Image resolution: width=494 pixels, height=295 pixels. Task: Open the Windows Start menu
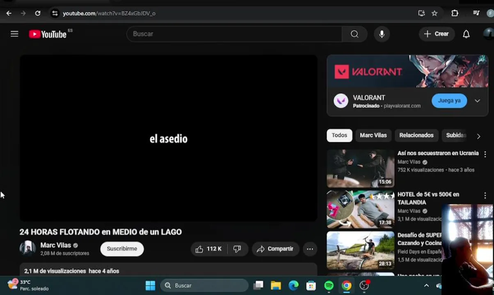click(x=151, y=286)
